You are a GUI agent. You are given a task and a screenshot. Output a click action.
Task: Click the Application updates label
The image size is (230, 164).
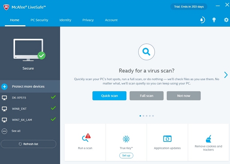click(x=167, y=148)
